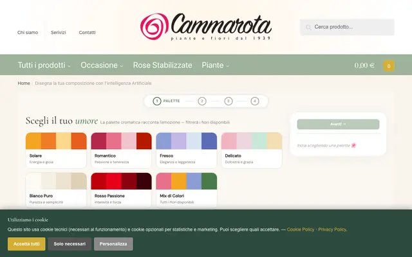Select the Rosso Passione palette swatches
The width and height of the screenshot is (412, 257).
click(122, 181)
